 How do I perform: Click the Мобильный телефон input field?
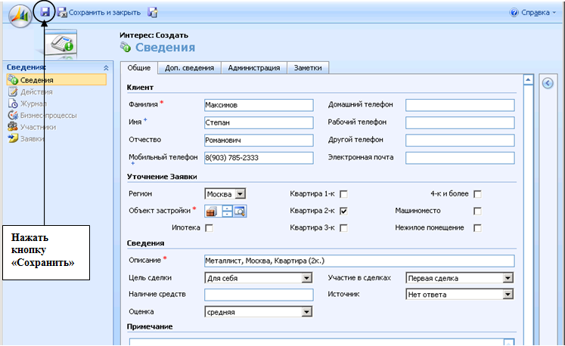point(259,158)
